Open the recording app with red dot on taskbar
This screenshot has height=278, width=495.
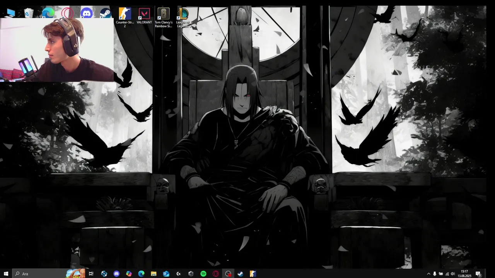(x=228, y=274)
